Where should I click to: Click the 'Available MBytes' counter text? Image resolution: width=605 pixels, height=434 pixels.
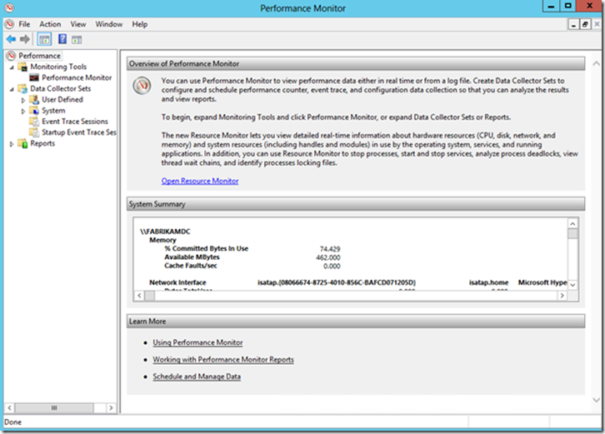coord(192,257)
